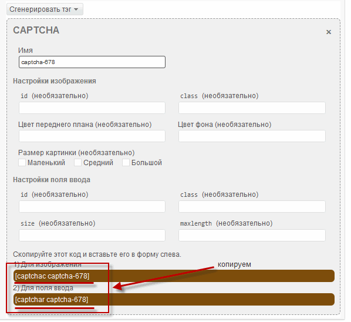Image resolution: width=351 pixels, height=322 pixels.
Task: Select the [captchac captcha-678] code box
Action: point(174,276)
